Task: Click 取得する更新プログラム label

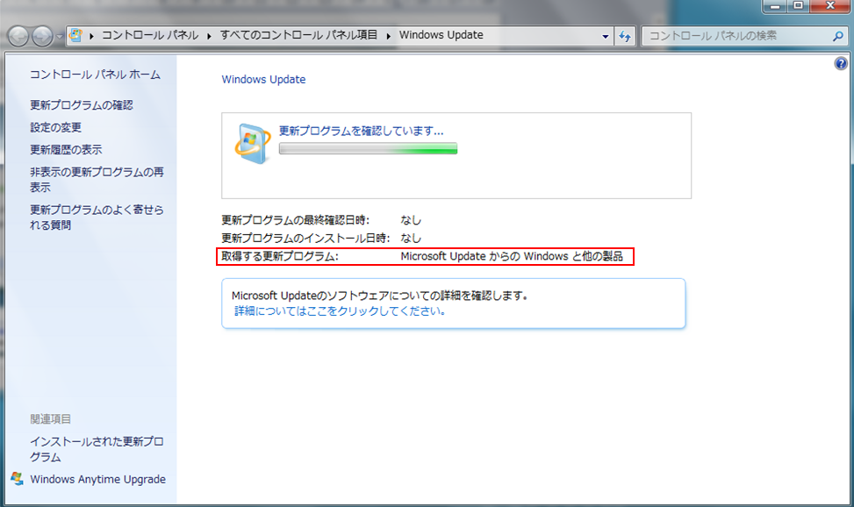Action: [x=280, y=256]
